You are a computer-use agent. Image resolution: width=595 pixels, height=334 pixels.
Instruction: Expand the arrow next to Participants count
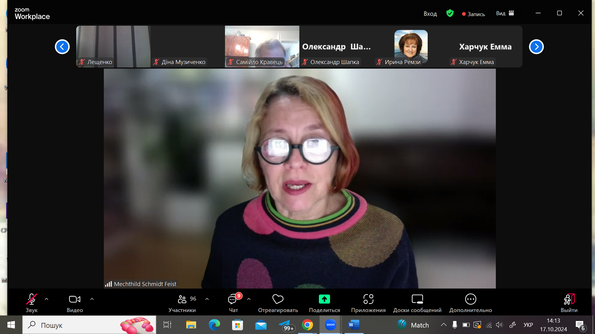[207, 299]
